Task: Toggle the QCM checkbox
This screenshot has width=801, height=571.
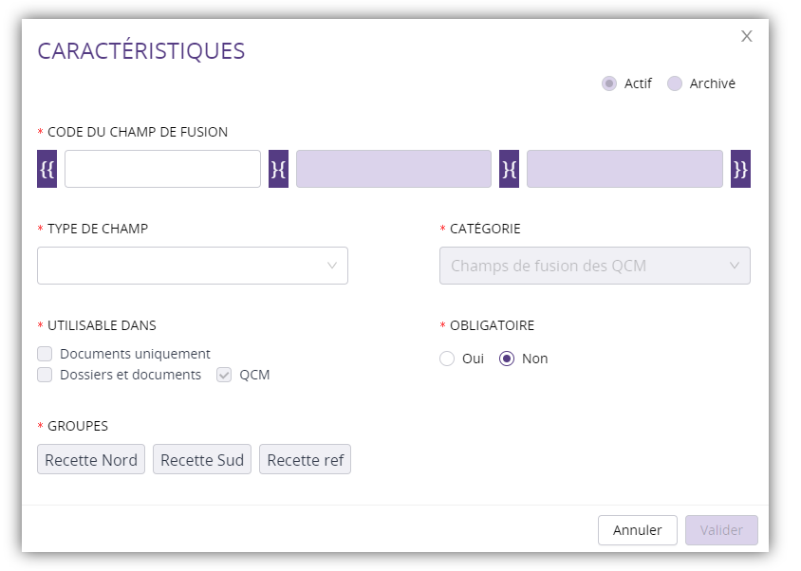Action: click(224, 375)
